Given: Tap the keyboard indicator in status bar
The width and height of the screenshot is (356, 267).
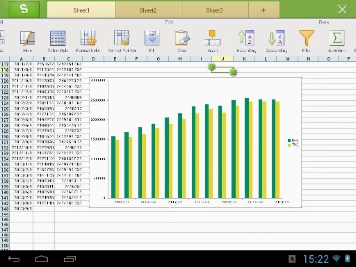Looking at the screenshot, I should 292,259.
